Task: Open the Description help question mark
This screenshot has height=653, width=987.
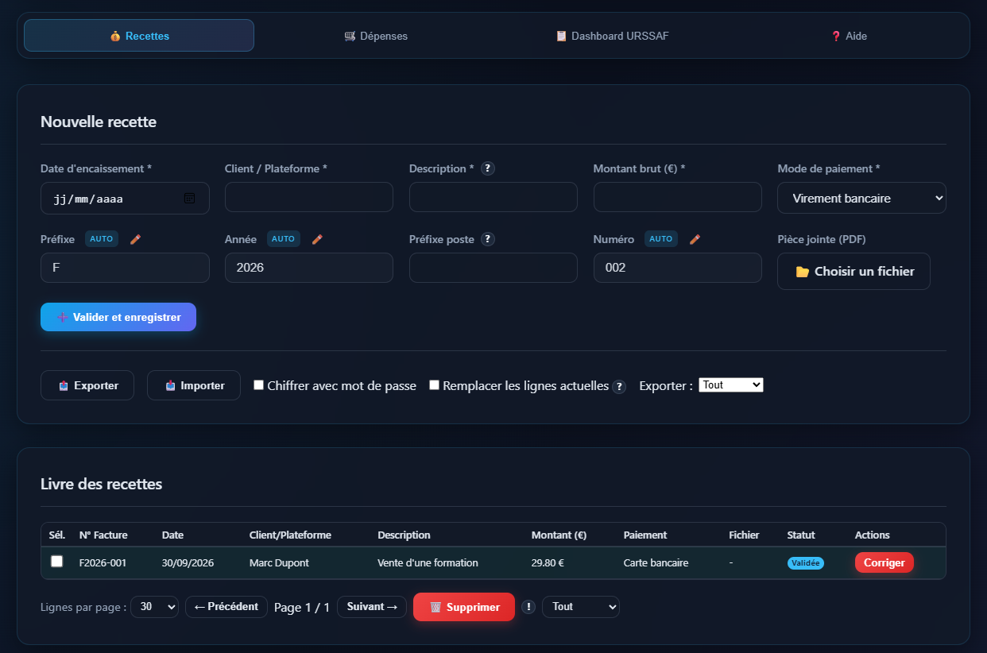Action: click(x=488, y=168)
